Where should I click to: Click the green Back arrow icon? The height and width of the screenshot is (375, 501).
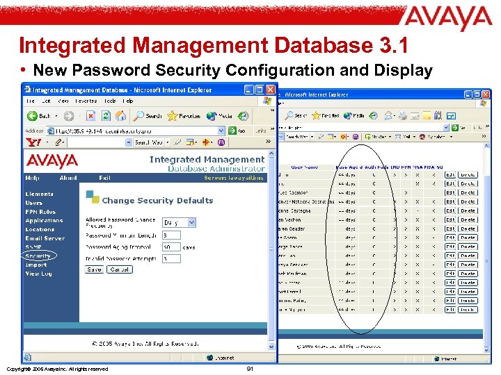click(32, 116)
